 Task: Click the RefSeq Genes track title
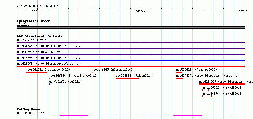(x=29, y=110)
